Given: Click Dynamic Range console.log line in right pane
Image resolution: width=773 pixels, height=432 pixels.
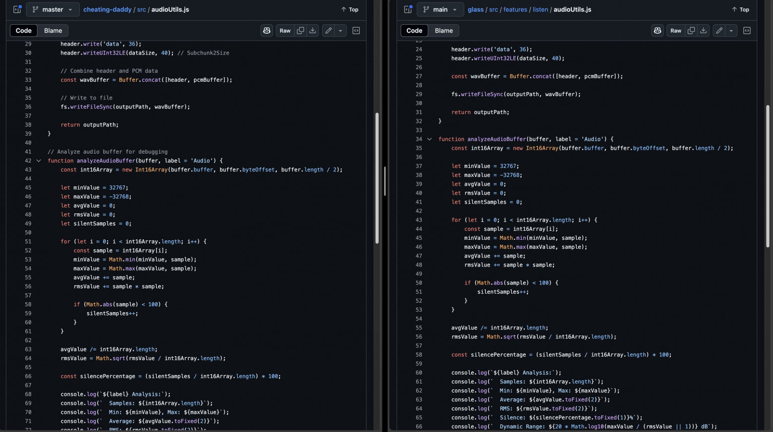Looking at the screenshot, I should 584,427.
